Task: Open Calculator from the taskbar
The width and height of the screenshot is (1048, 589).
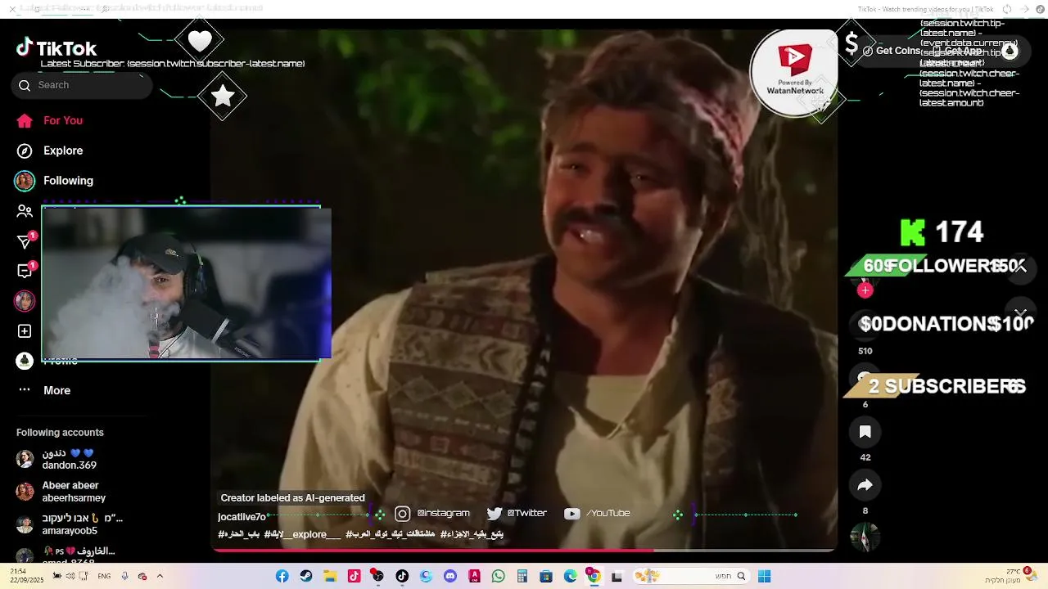Action: click(x=522, y=577)
